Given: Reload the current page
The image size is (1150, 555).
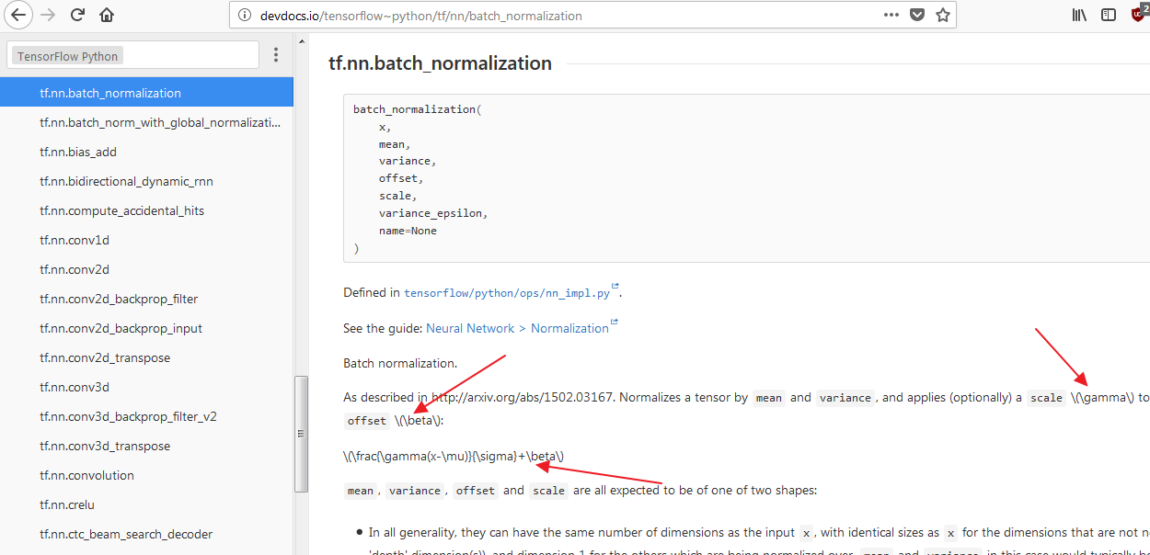Looking at the screenshot, I should [78, 15].
